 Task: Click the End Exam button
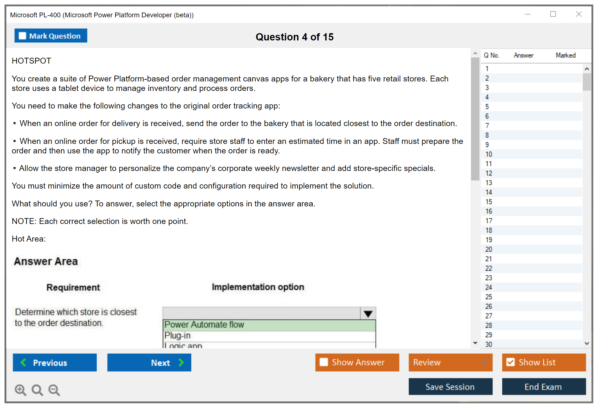point(543,387)
